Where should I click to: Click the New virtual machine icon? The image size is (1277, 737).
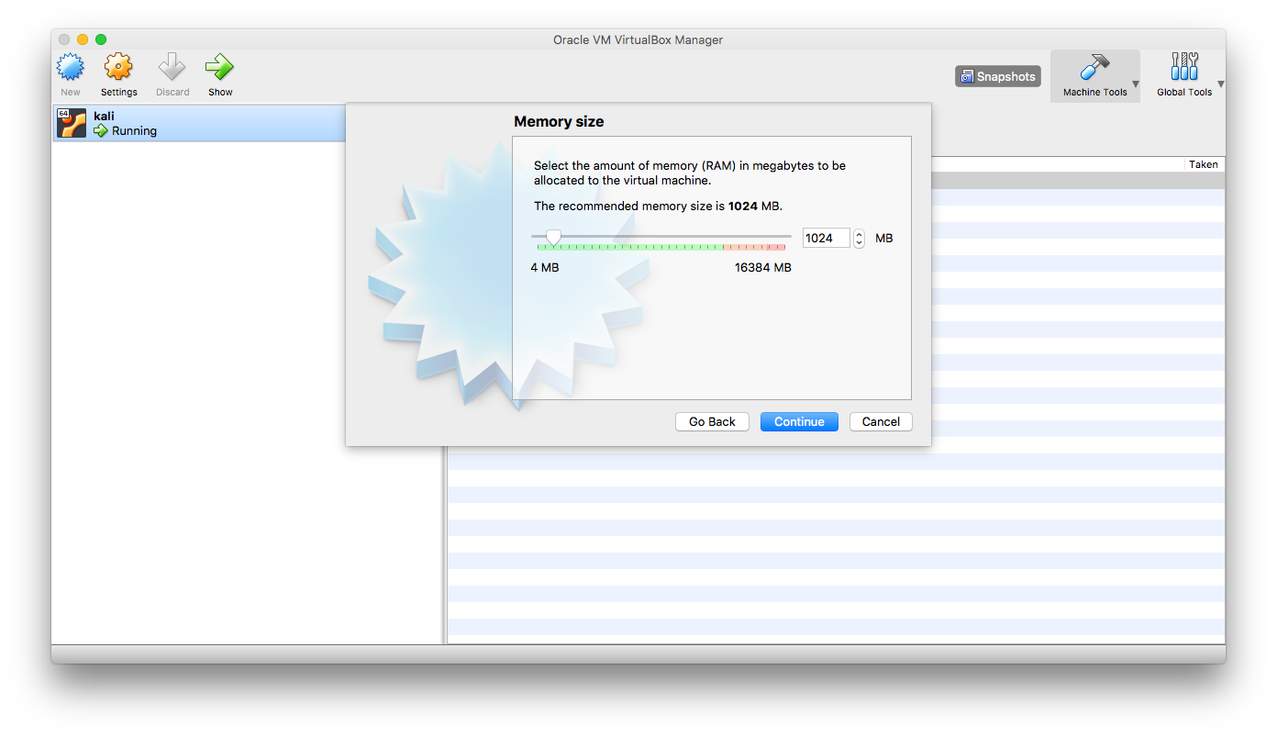(71, 68)
